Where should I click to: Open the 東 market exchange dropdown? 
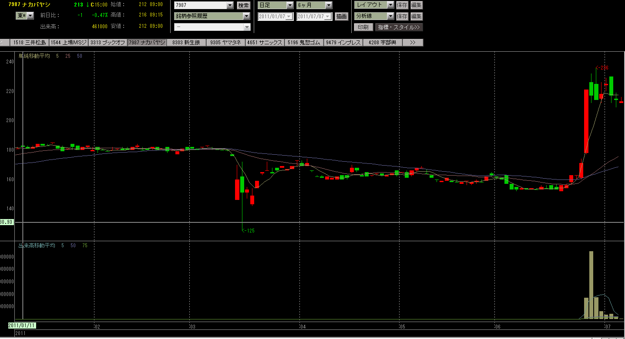coord(30,16)
